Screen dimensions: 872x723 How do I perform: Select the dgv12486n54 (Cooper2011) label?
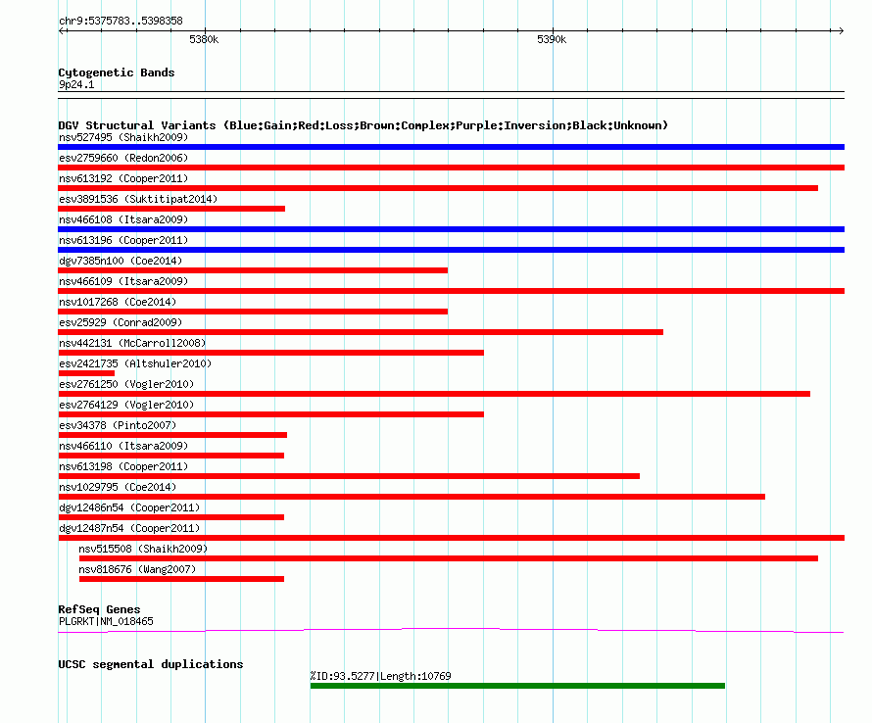pos(129,507)
